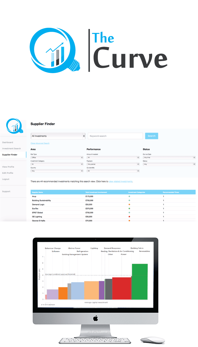Open Investment Search in the sidebar
The width and height of the screenshot is (198, 347).
12,149
